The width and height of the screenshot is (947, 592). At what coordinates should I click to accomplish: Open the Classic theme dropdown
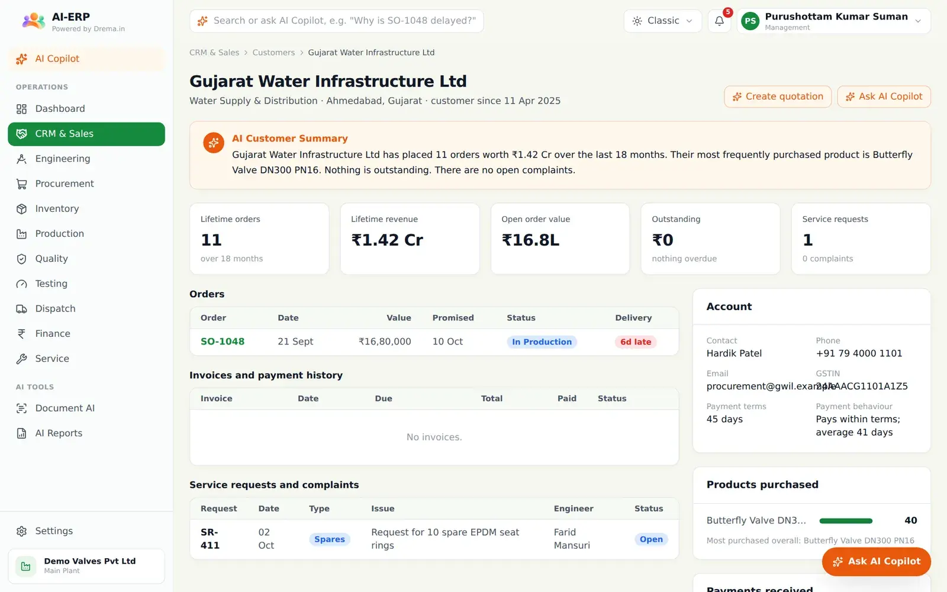[662, 21]
